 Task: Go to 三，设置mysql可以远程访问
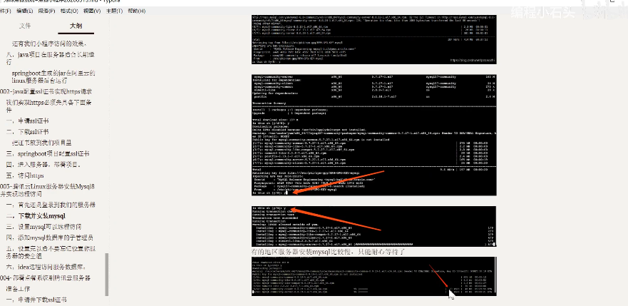coord(44,227)
